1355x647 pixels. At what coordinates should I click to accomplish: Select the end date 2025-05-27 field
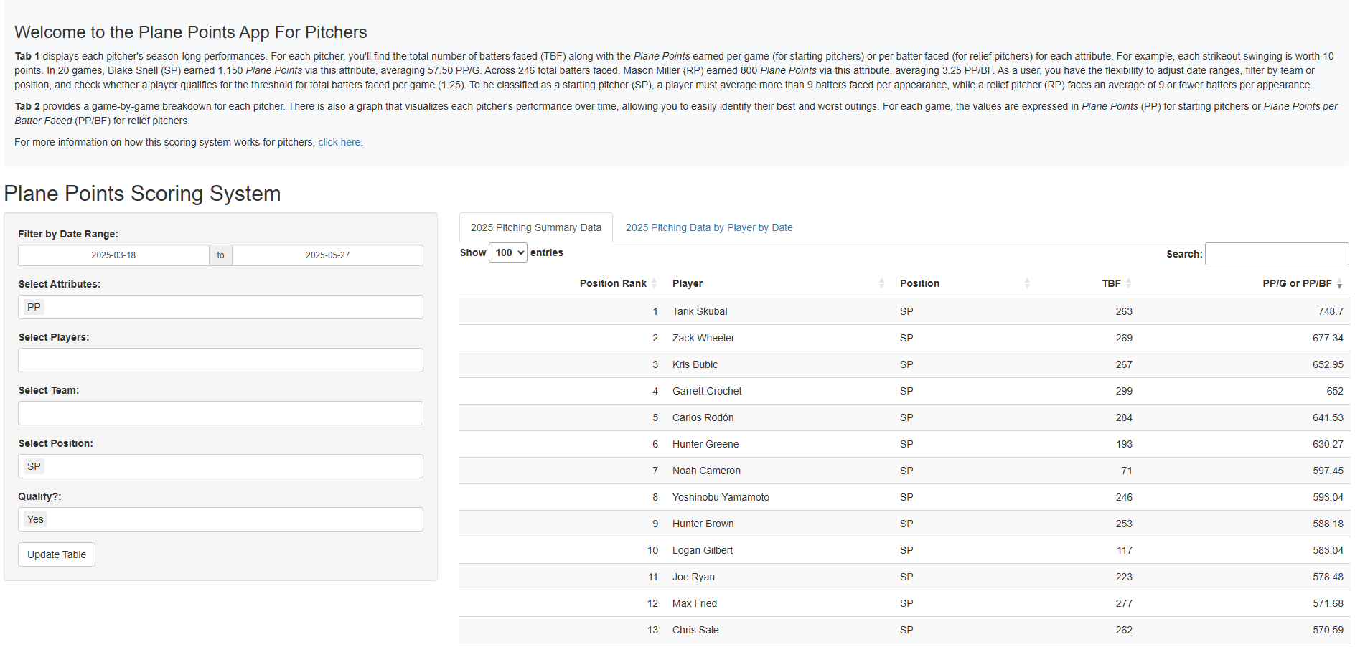(328, 255)
